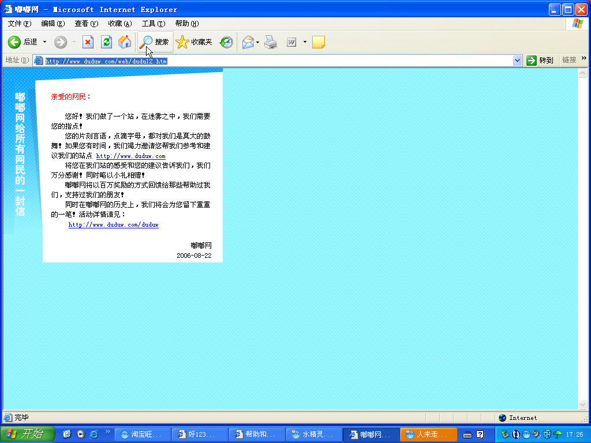Viewport: 591px width, 443px height.
Task: Click the vertical scrollbar down arrow
Action: pos(583,404)
